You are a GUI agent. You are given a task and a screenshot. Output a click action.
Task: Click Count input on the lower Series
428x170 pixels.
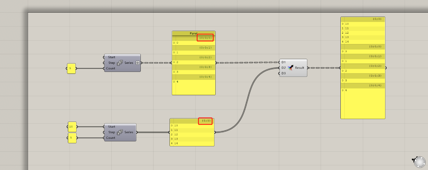[x=110, y=138]
